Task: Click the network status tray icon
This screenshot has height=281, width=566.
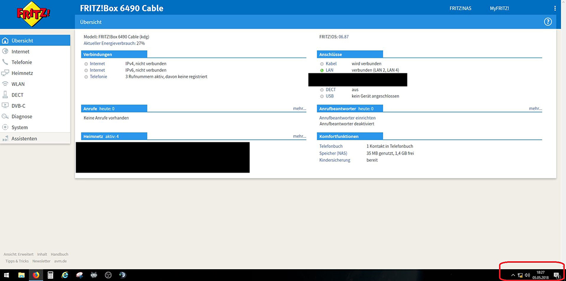Action: [520, 275]
